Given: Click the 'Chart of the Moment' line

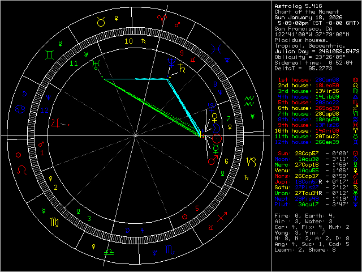Looking at the screenshot, I should click(307, 12).
